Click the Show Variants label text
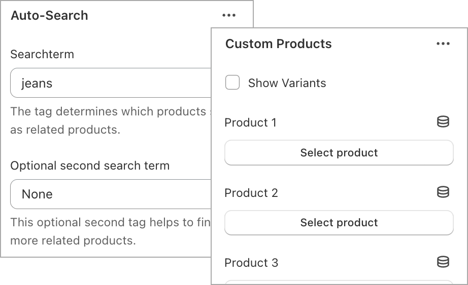The height and width of the screenshot is (285, 468). [287, 83]
